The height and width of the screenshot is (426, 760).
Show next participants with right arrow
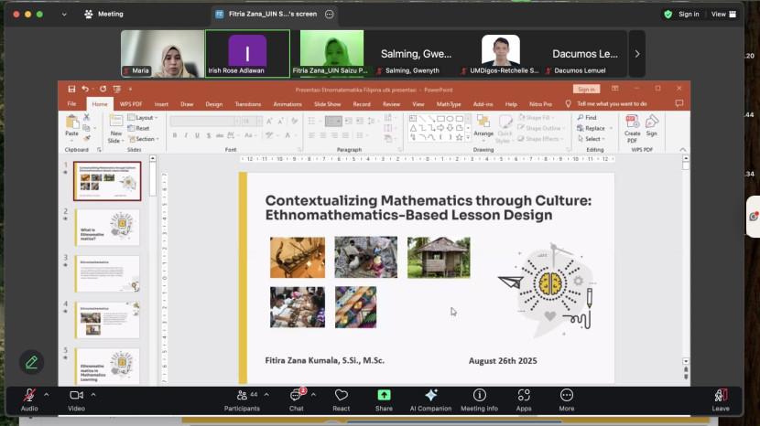click(x=637, y=54)
